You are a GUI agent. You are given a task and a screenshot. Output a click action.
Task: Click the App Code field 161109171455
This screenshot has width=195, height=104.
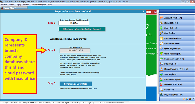point(75,50)
